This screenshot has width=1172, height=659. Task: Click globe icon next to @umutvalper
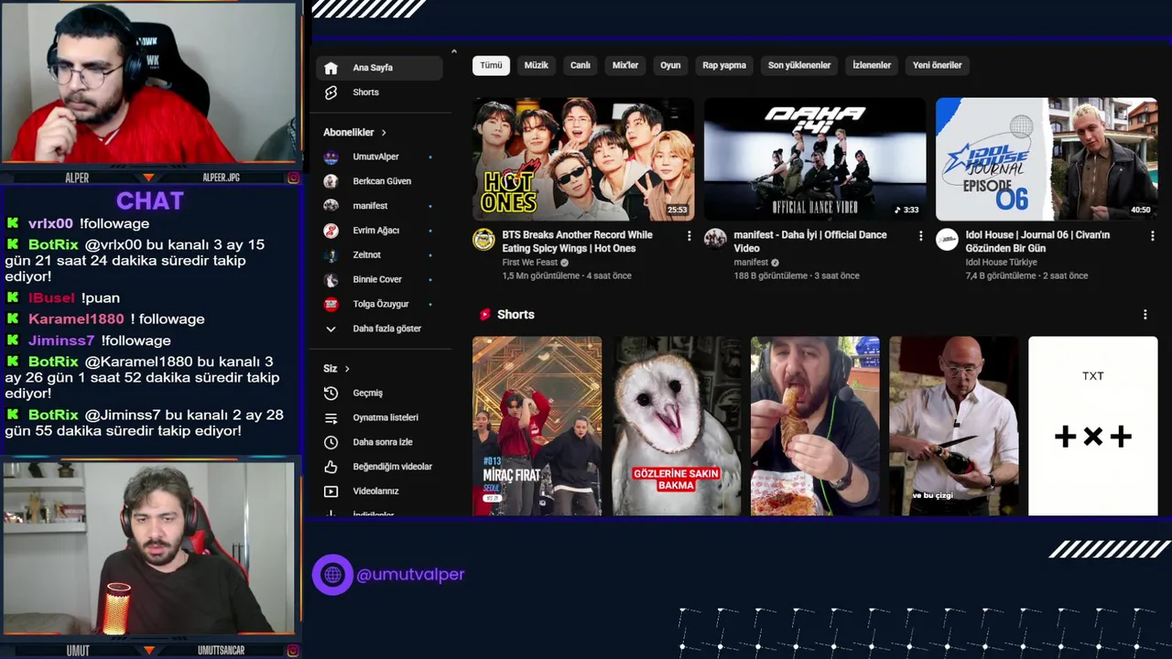pos(332,575)
